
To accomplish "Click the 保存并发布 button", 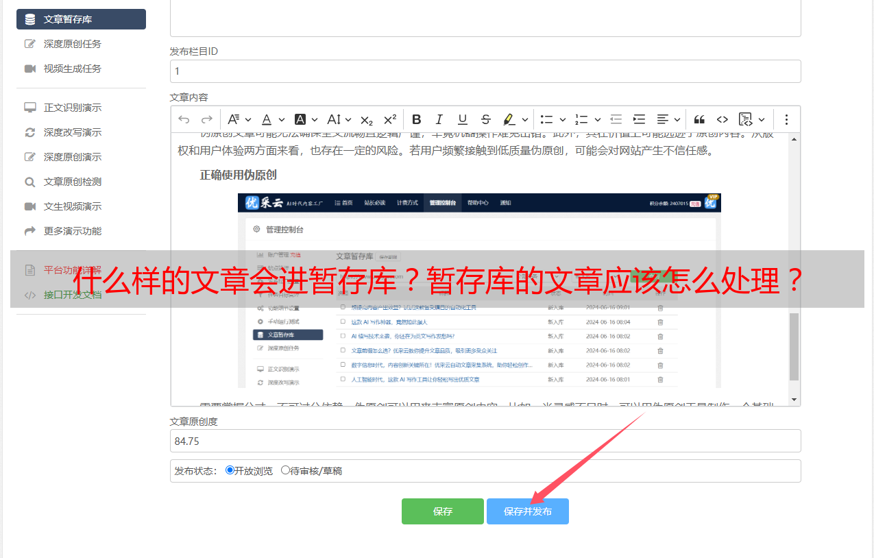I will pyautogui.click(x=528, y=511).
